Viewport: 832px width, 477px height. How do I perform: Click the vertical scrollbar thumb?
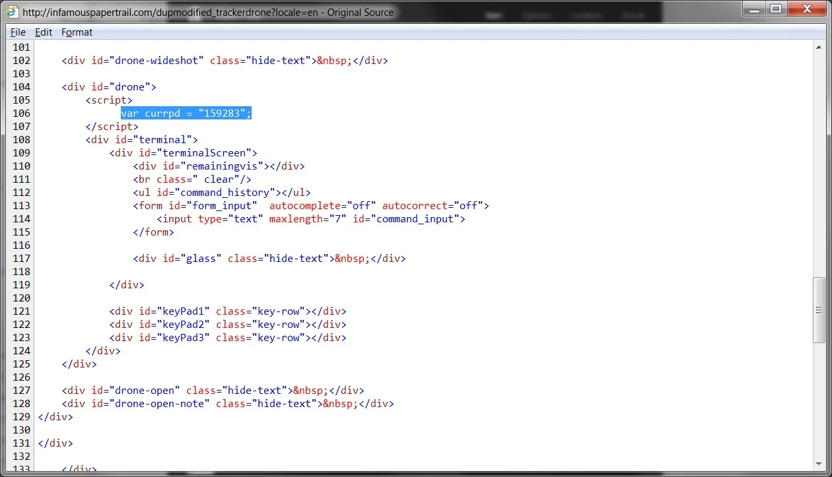(819, 310)
